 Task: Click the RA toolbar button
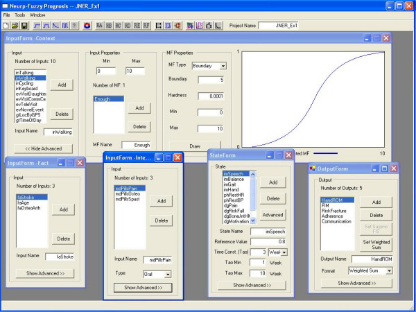tap(99, 26)
